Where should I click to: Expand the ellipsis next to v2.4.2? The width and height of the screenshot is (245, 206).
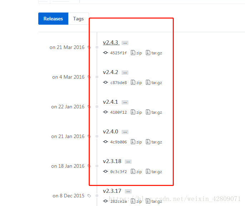(125, 73)
